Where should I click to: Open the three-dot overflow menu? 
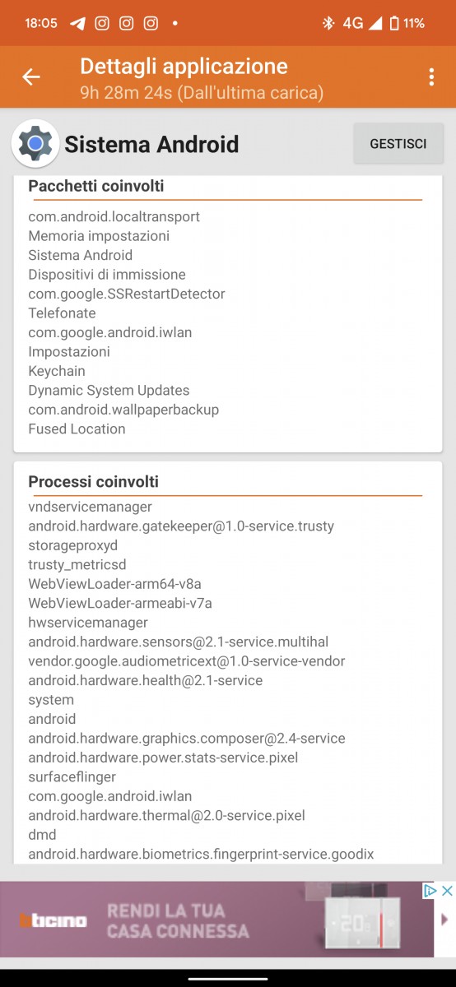click(431, 77)
